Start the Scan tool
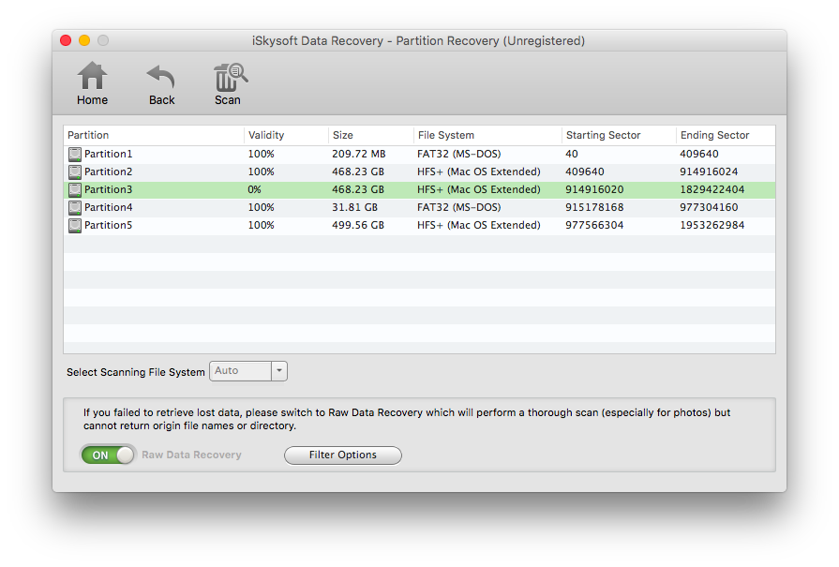This screenshot has height=567, width=839. pos(230,83)
